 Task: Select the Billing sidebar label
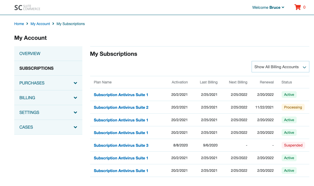point(27,98)
